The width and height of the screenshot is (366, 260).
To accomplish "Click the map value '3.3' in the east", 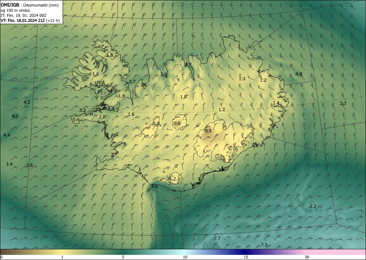I will [x=343, y=103].
